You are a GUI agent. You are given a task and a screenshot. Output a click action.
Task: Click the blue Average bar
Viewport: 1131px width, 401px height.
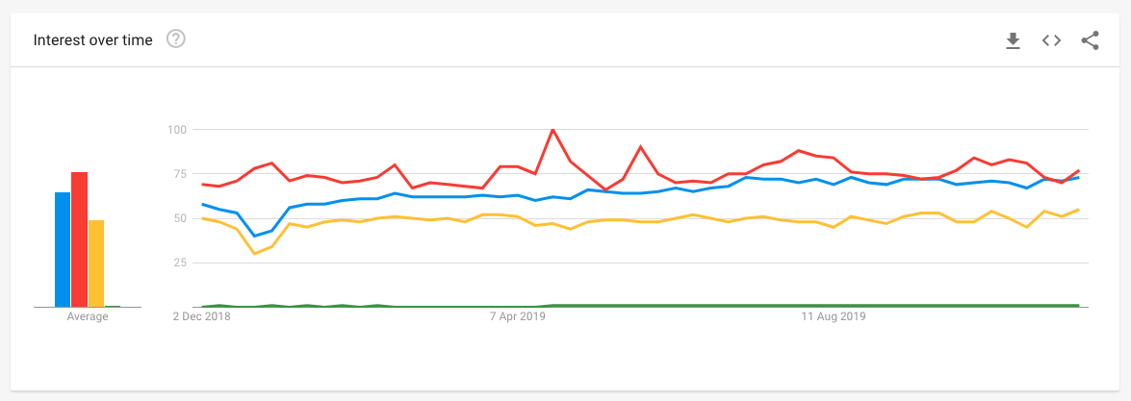coord(63,249)
